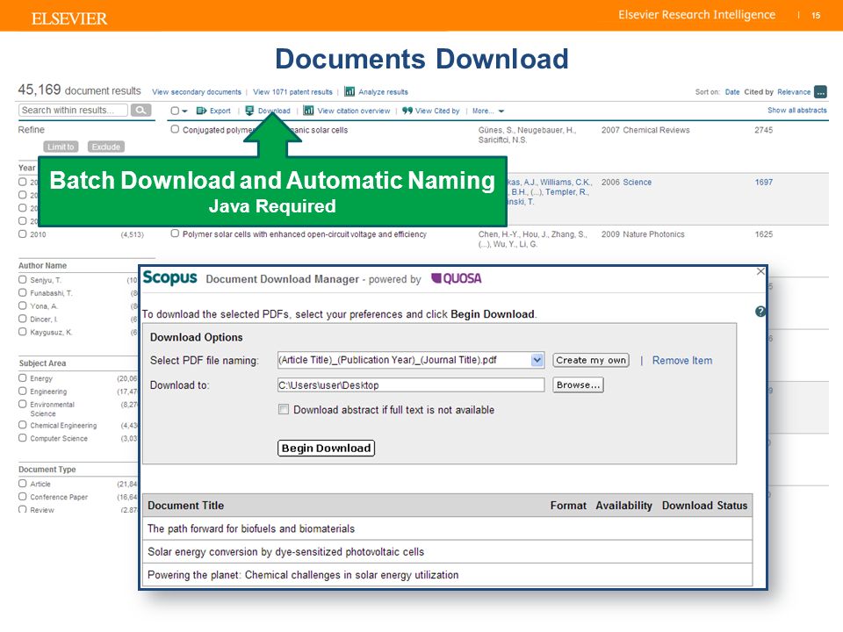843x632 pixels.
Task: Click the Limit to button
Action: pyautogui.click(x=61, y=147)
